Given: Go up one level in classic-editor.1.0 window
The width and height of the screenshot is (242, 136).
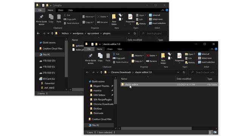Looking at the screenshot, I should click(x=101, y=72).
